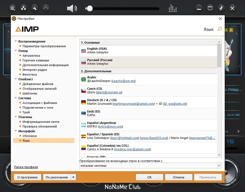Screen dimensions: 245x192
Task: Mute sound with the speaker icon
Action: [x=72, y=8]
